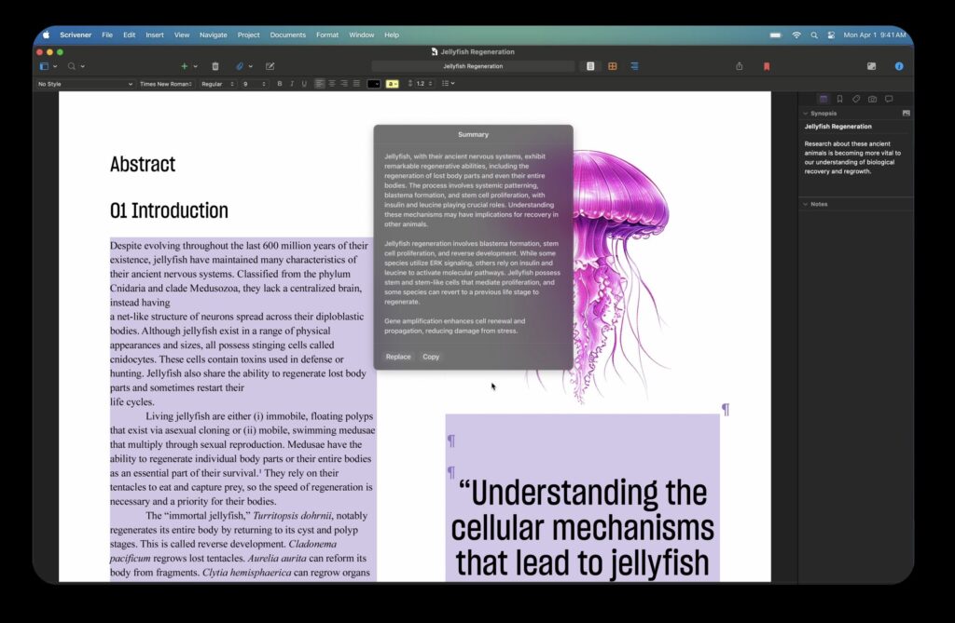
Task: Open the Documents menu
Action: (287, 34)
